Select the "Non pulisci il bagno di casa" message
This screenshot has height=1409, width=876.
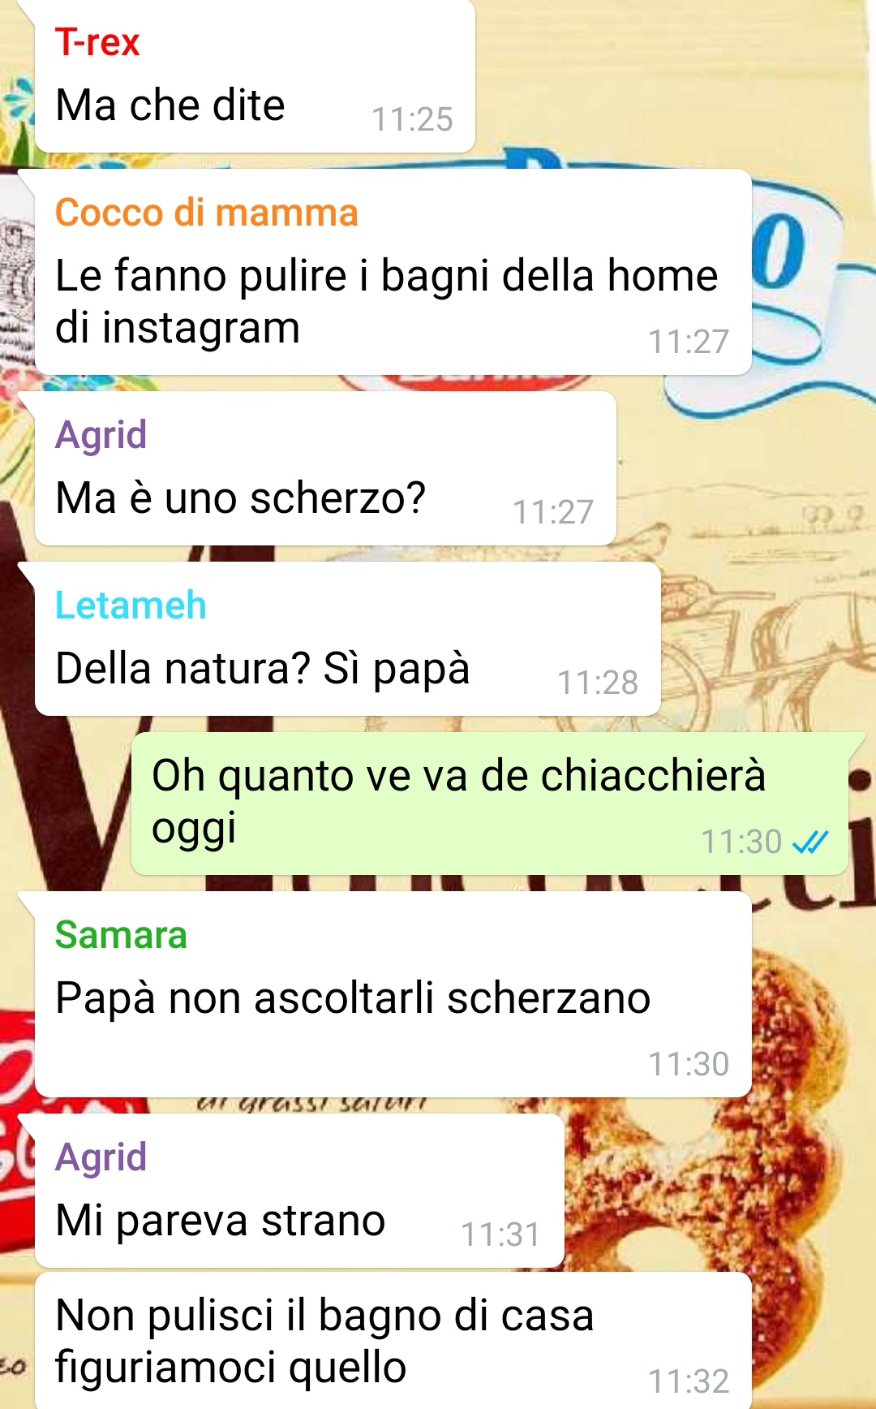[393, 1341]
